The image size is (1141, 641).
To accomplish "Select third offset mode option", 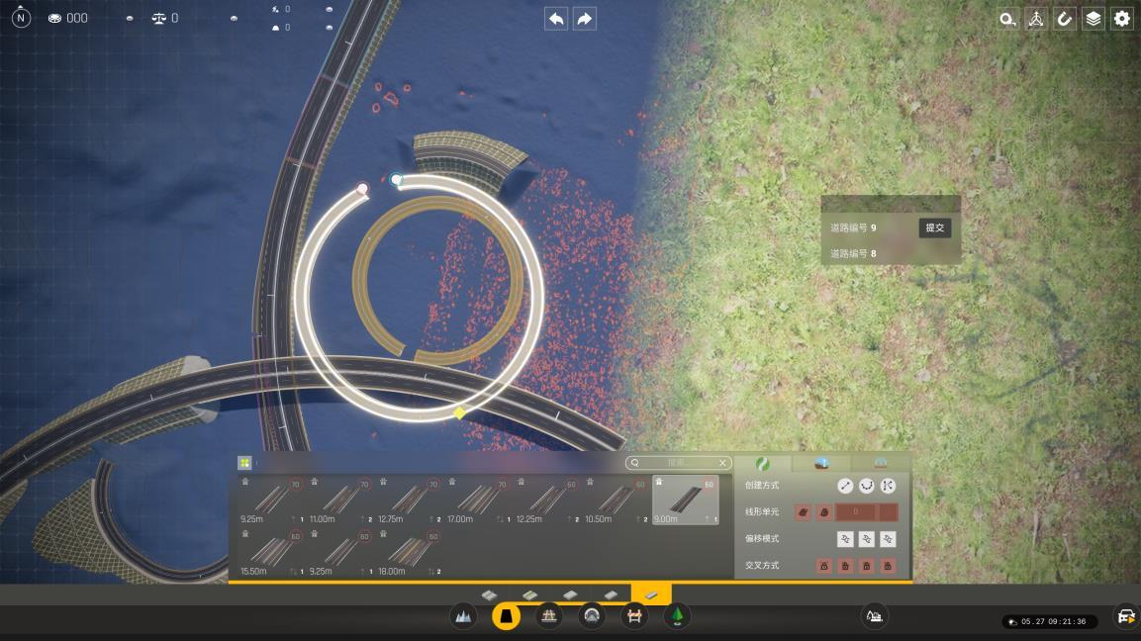I will coord(888,539).
